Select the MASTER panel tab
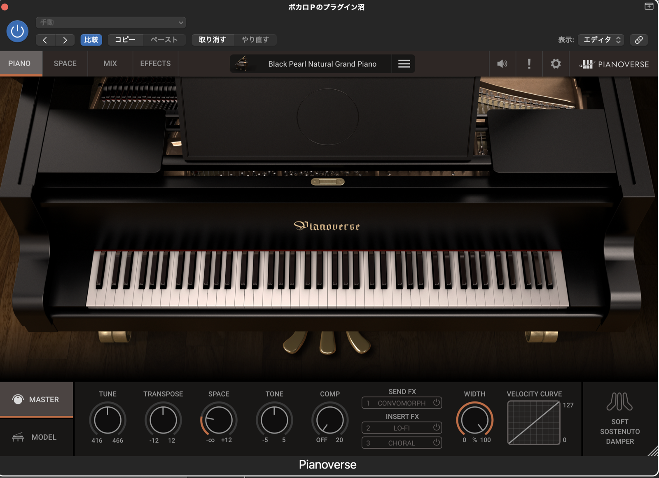Image resolution: width=659 pixels, height=478 pixels. click(x=36, y=399)
